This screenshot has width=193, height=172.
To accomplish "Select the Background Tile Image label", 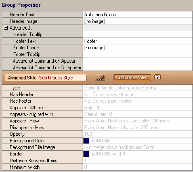I will click(x=32, y=148).
